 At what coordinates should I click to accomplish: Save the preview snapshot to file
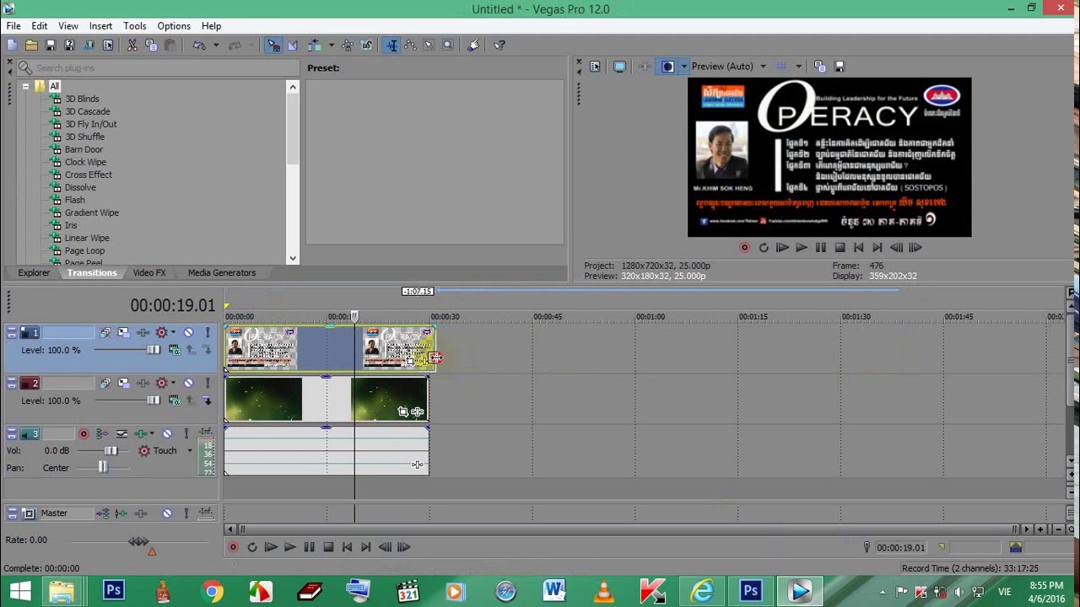[x=840, y=66]
